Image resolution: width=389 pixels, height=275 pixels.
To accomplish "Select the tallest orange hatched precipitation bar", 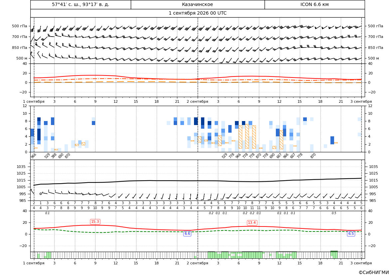I will point(247,136).
